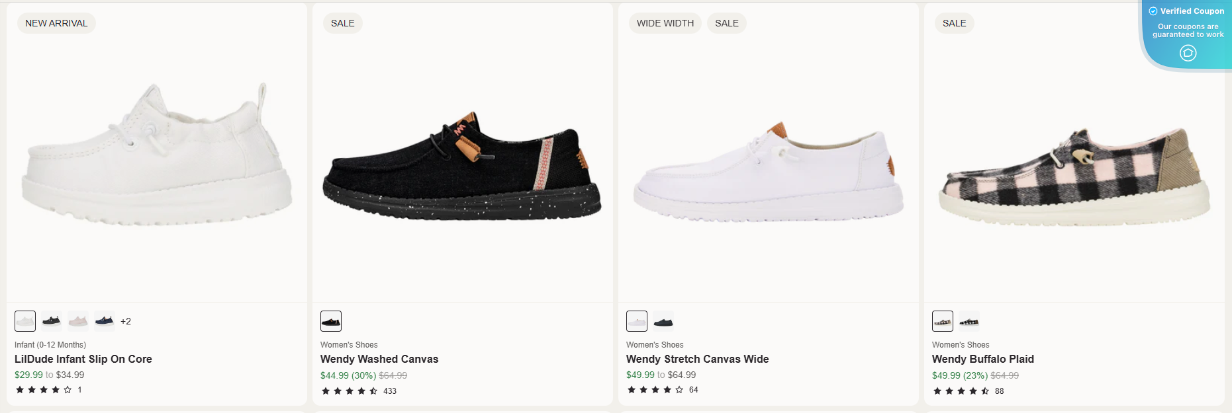Viewport: 1232px width, 413px height.
Task: Click the Verified Coupon badge icon
Action: [x=1188, y=53]
